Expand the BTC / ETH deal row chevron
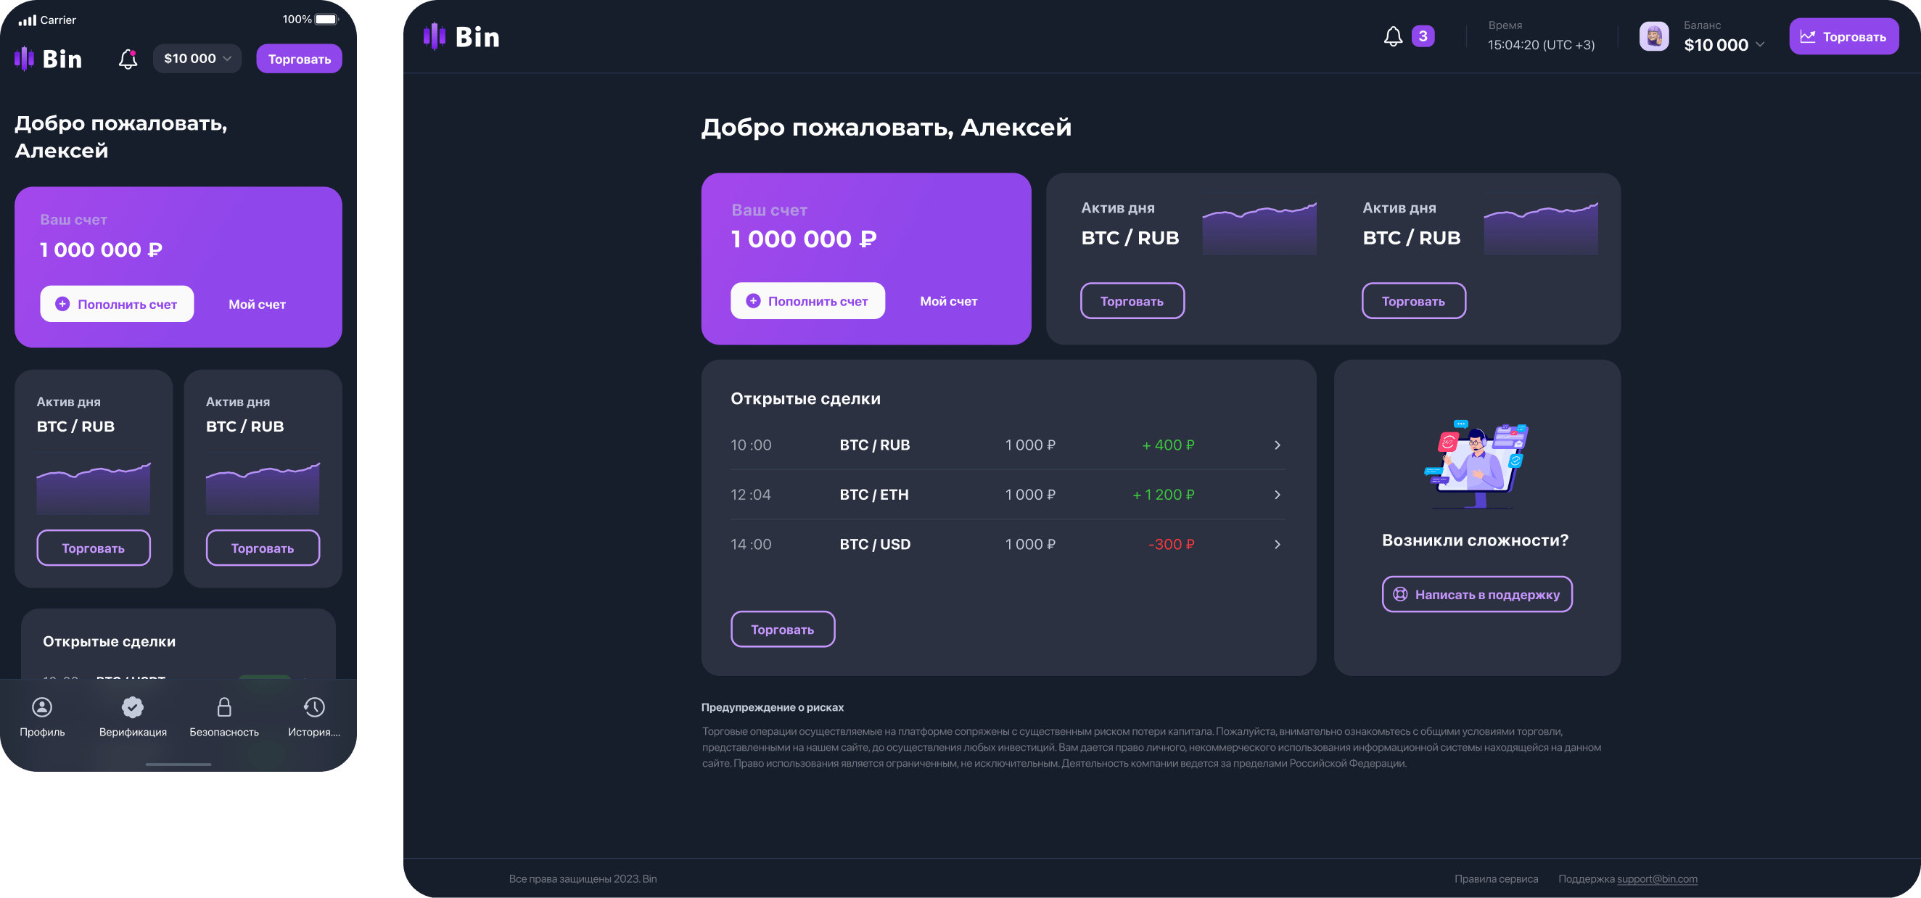The image size is (1921, 898). pyautogui.click(x=1277, y=495)
